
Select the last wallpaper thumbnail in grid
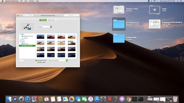coord(72,55)
